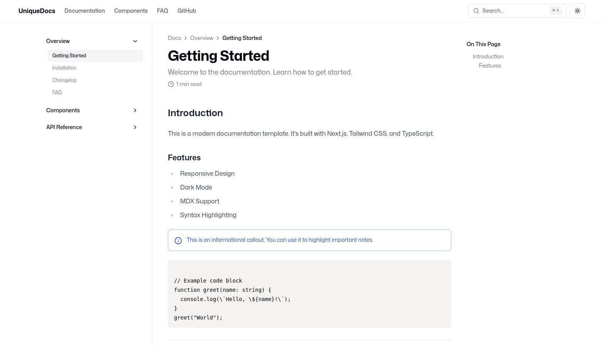Toggle the light/dark theme button
The image size is (616, 346).
point(577,11)
